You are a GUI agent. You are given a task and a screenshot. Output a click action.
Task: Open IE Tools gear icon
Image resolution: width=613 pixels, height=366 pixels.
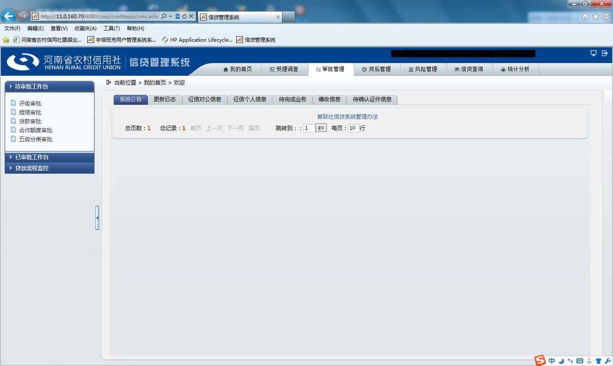click(x=606, y=16)
